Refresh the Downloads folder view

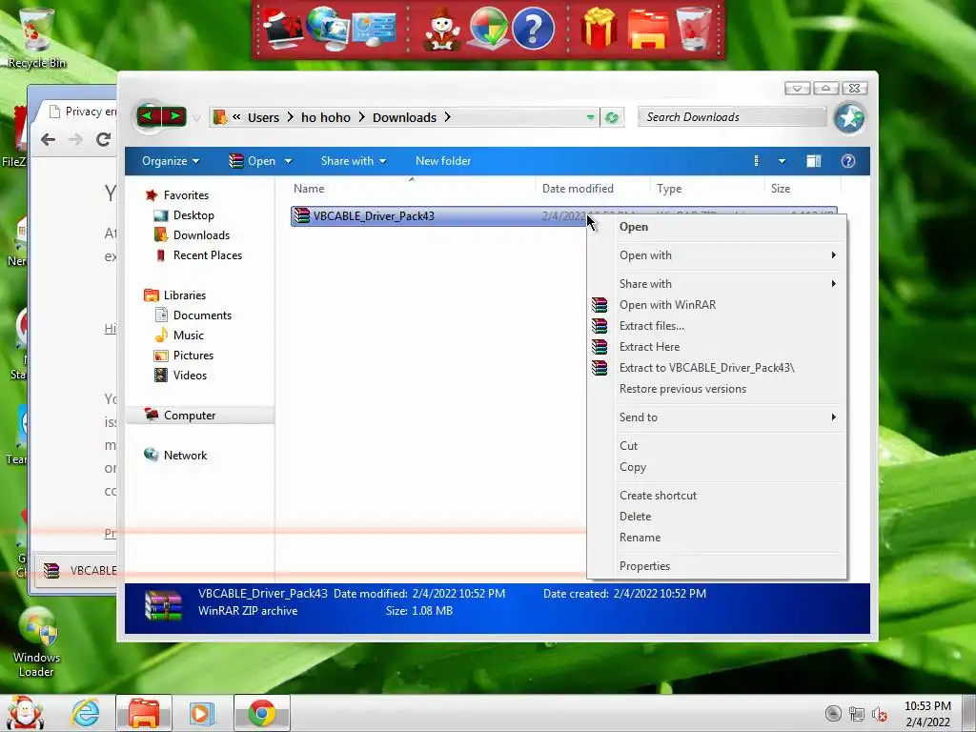pos(611,117)
